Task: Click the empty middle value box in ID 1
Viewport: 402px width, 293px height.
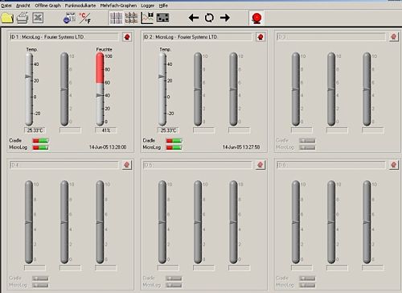Action: pyautogui.click(x=70, y=130)
